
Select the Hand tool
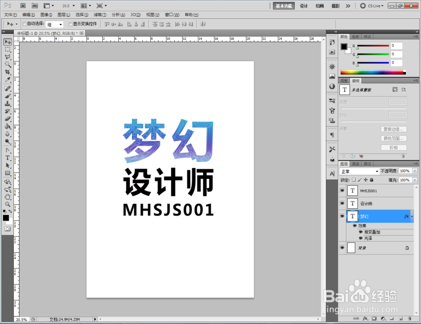coord(8,197)
